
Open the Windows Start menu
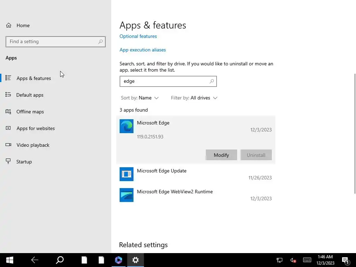[9, 260]
